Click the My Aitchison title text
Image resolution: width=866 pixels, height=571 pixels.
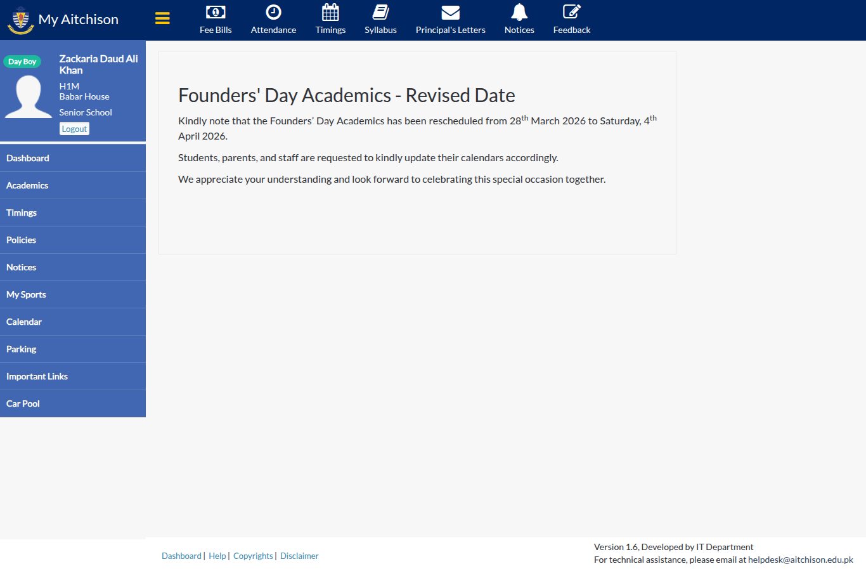[x=79, y=19]
